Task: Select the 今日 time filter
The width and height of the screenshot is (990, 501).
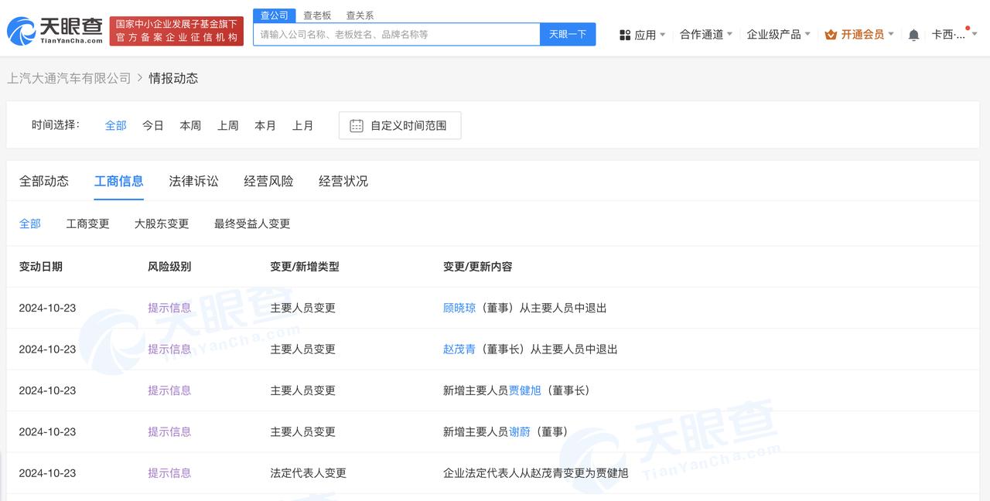Action: click(153, 125)
